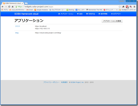Open the 利用規約 footer link
Viewport: 138px width, 106px height.
pyautogui.click(x=64, y=82)
